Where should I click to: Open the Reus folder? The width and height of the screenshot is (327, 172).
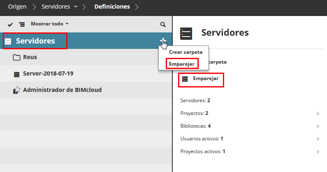click(86, 57)
